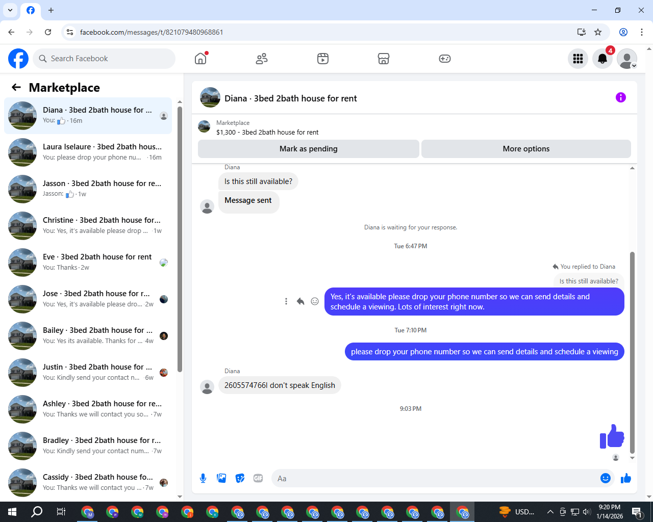Open Windows taskbar search
Image resolution: width=653 pixels, height=522 pixels.
coord(37,512)
